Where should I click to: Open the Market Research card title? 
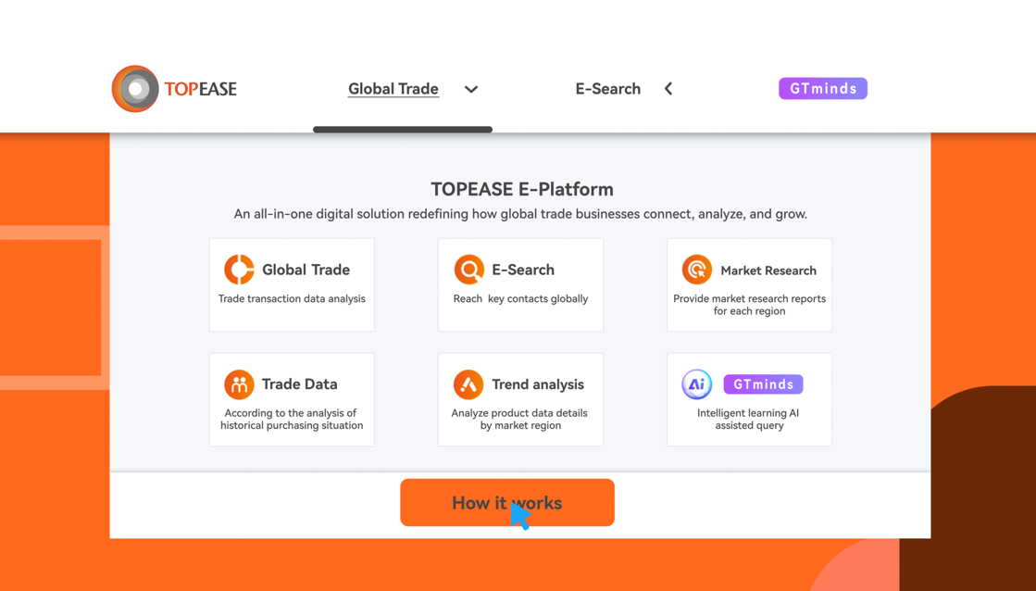click(768, 270)
